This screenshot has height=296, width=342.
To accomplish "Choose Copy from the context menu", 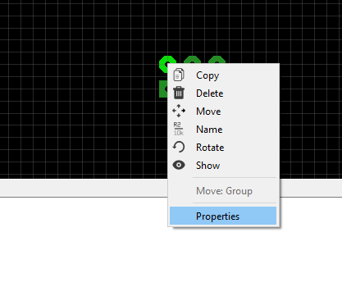I will click(x=223, y=75).
